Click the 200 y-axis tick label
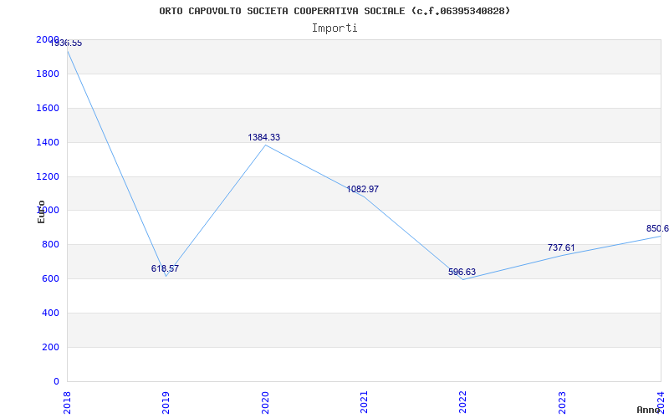 [x=51, y=347]
